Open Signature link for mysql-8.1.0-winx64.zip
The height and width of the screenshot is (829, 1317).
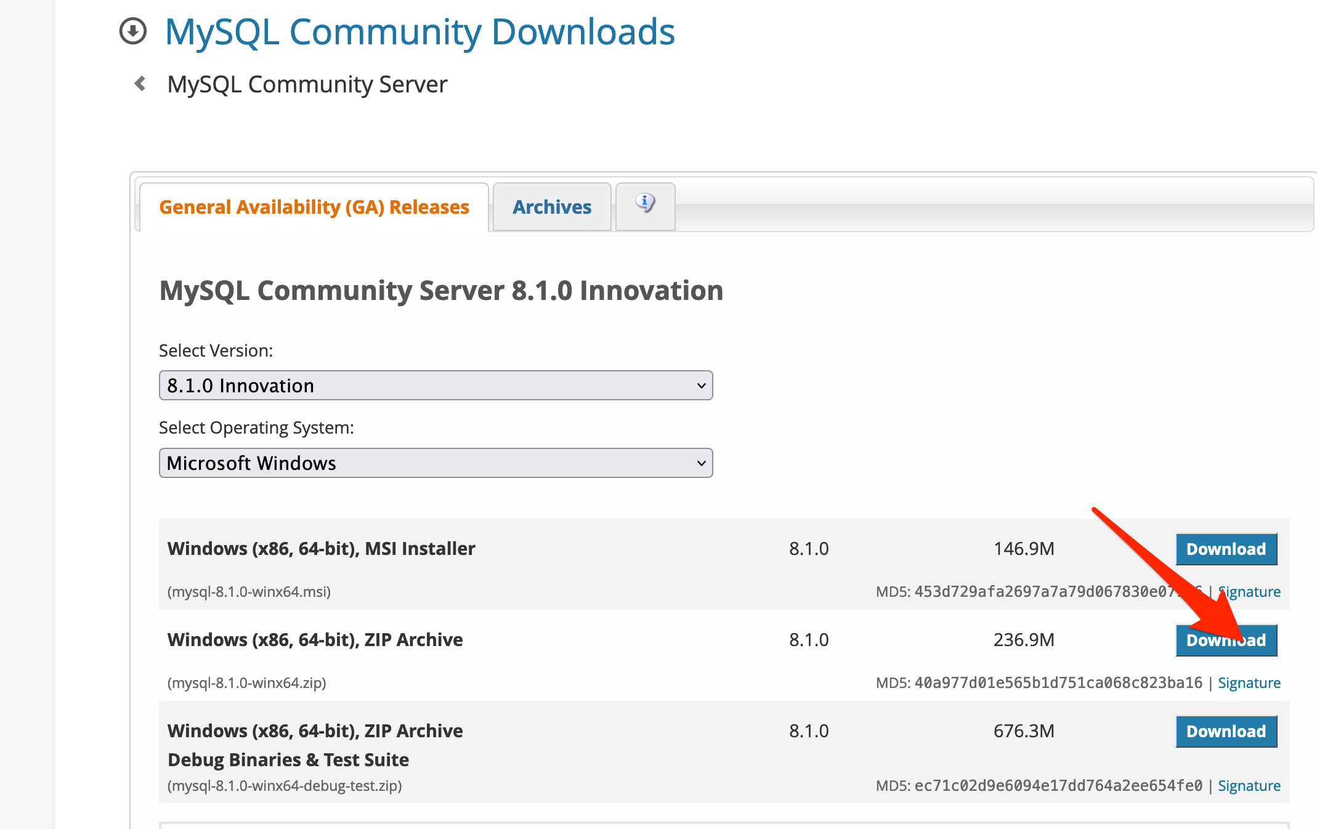coord(1249,683)
